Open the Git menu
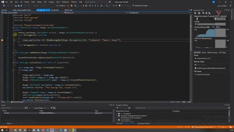234x132 pixels. [x=21, y=2]
